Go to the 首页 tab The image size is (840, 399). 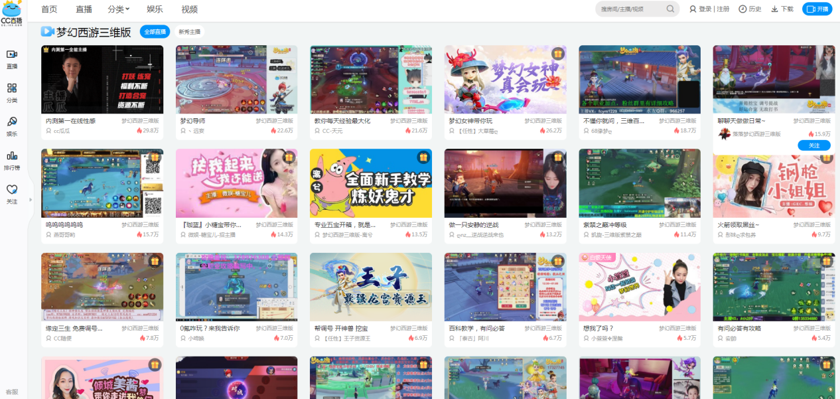49,9
